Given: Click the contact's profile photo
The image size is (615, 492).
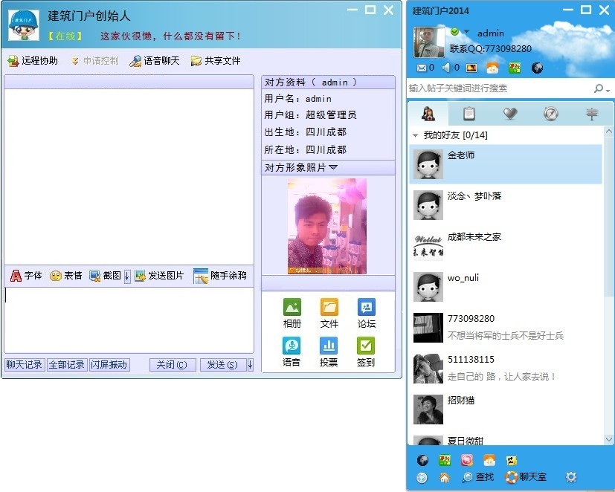Looking at the screenshot, I should point(327,226).
